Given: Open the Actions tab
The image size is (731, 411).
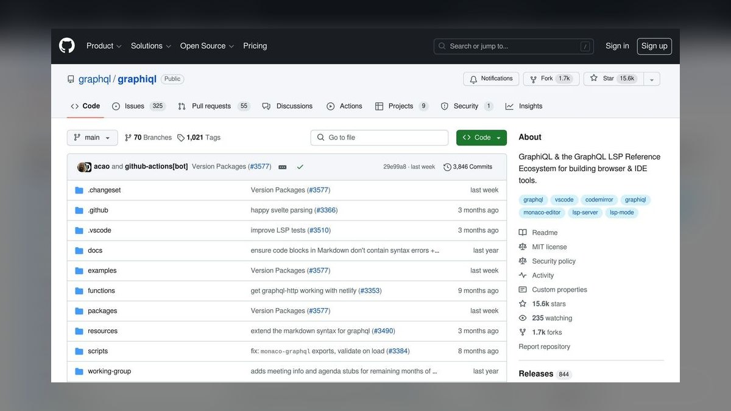Looking at the screenshot, I should 345,106.
